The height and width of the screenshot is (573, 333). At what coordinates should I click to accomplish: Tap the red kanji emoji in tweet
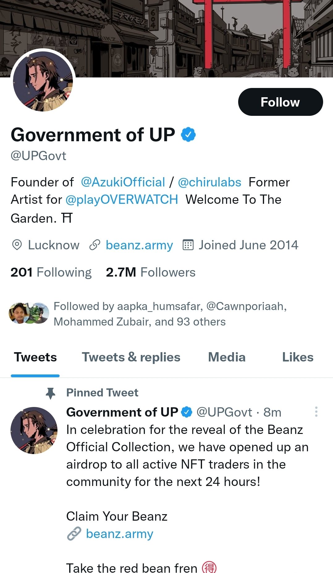pos(209,567)
